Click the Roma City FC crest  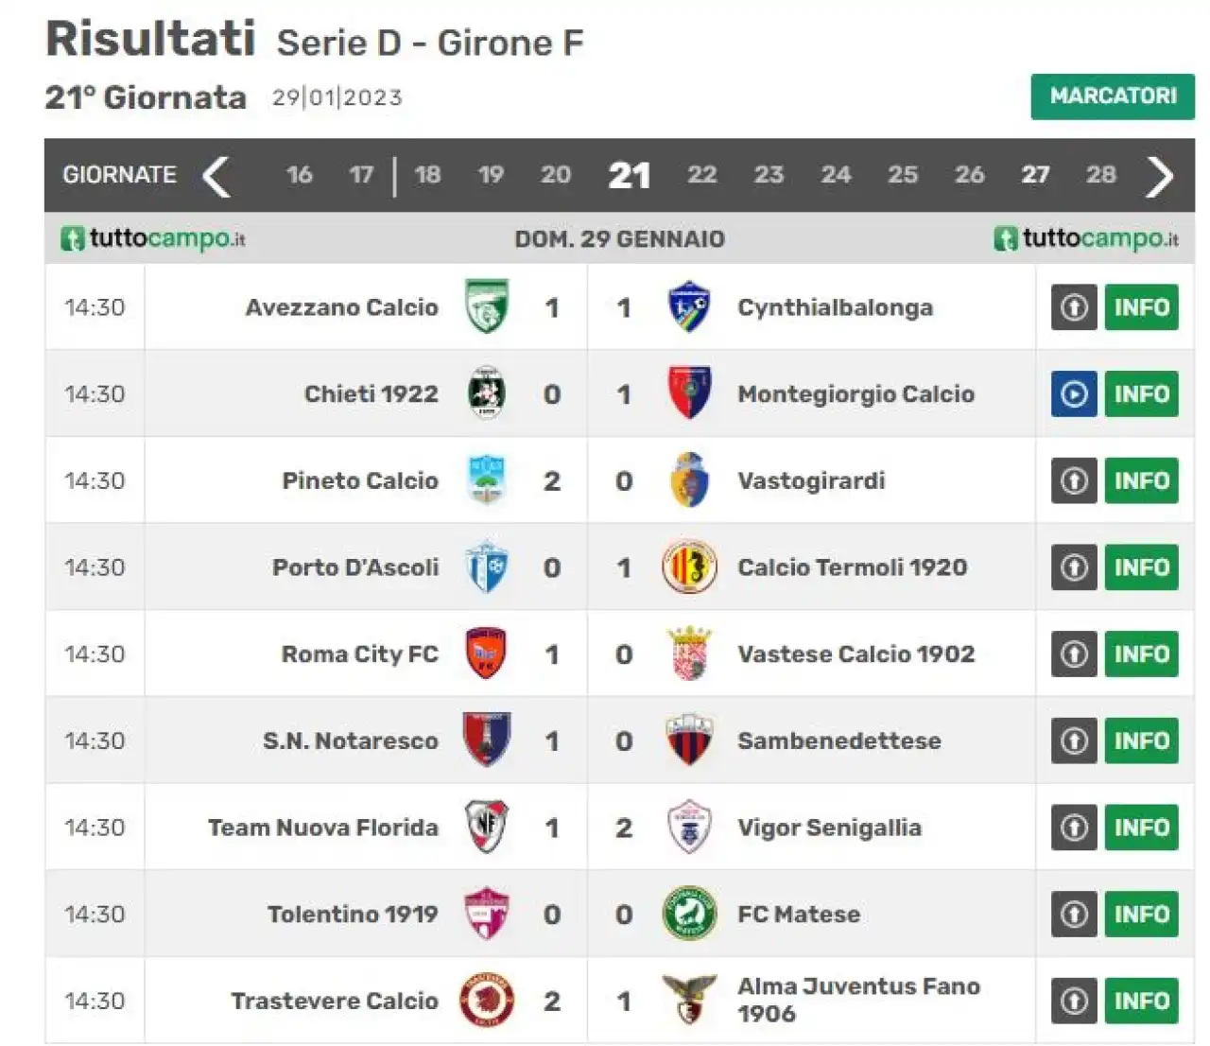click(487, 654)
